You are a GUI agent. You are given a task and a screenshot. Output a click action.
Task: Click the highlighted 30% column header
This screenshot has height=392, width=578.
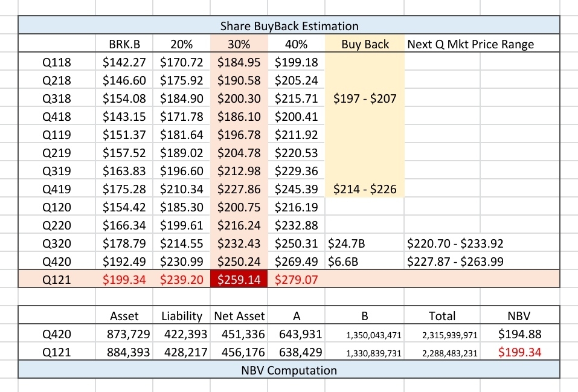point(238,44)
